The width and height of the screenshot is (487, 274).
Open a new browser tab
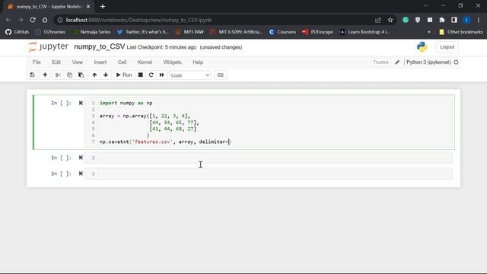tap(103, 7)
